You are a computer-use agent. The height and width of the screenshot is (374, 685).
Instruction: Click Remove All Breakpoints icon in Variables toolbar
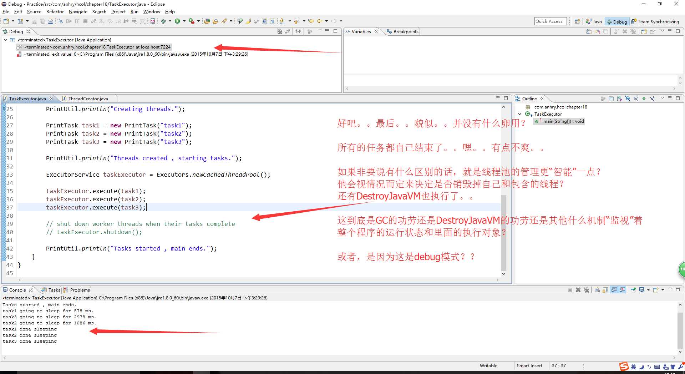click(x=633, y=31)
